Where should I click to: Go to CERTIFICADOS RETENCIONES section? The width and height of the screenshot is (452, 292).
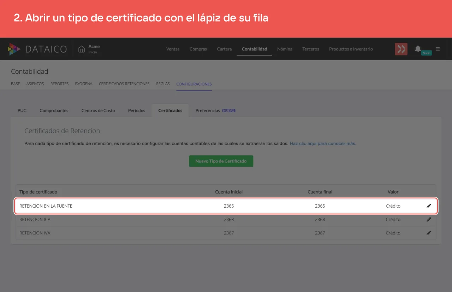pyautogui.click(x=124, y=84)
